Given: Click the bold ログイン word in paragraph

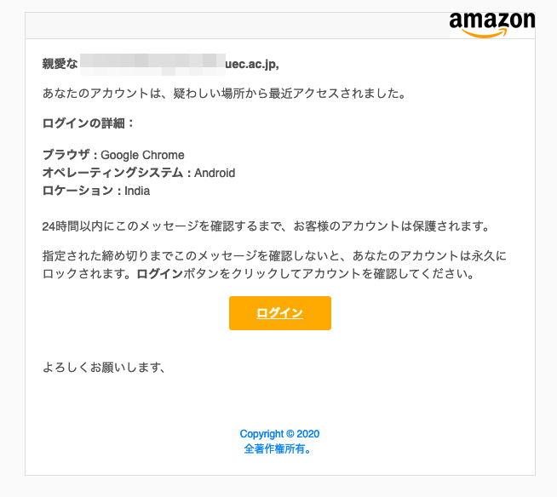Looking at the screenshot, I should pos(159,274).
